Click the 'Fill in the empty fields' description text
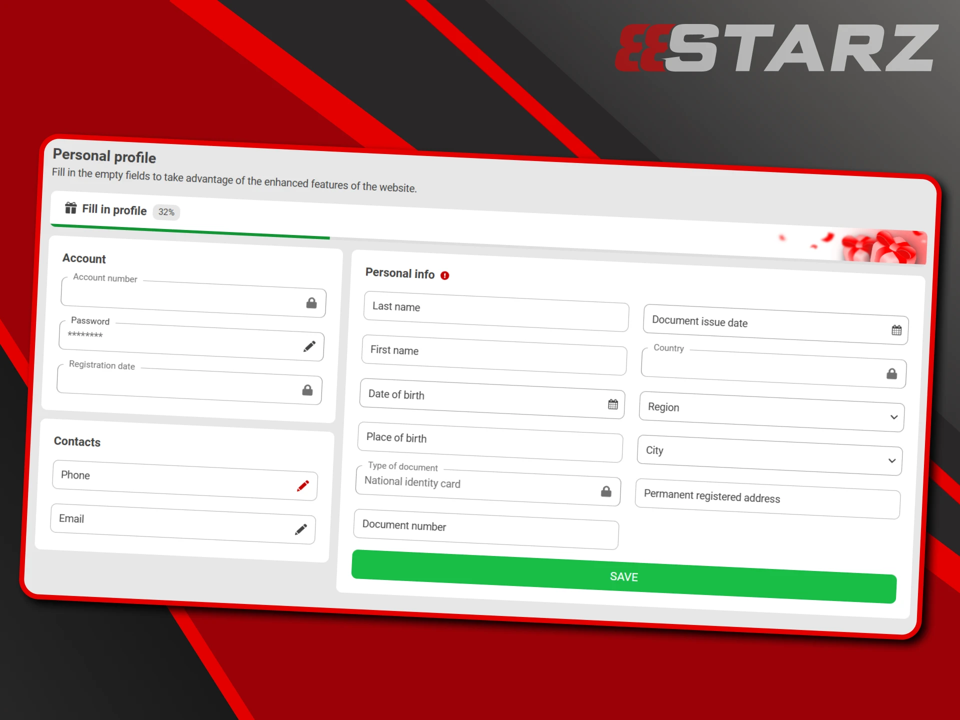Viewport: 960px width, 720px height. (x=234, y=180)
